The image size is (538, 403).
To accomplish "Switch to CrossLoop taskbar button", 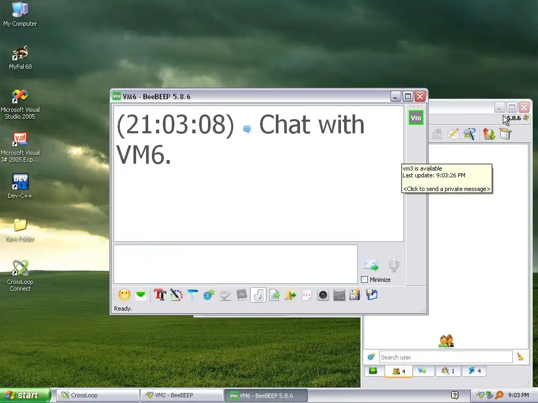I will [98, 395].
